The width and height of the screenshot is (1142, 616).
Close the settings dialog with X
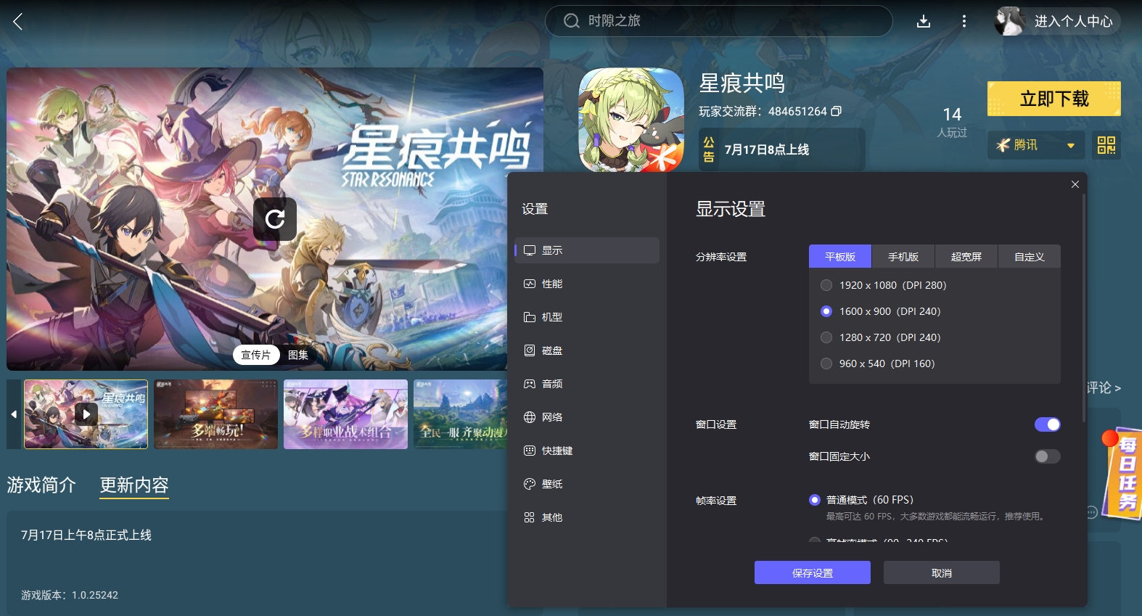(x=1075, y=184)
